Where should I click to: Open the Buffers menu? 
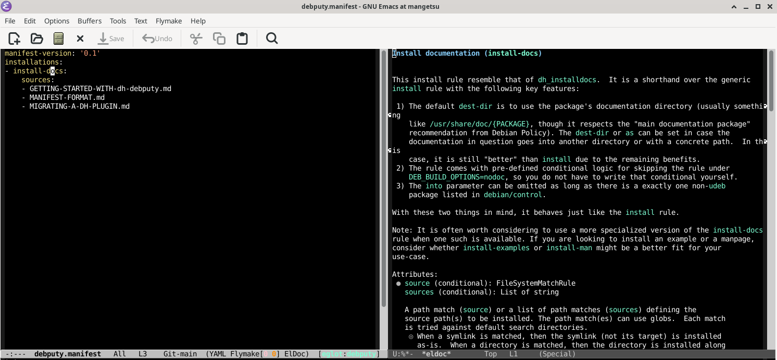(x=90, y=21)
